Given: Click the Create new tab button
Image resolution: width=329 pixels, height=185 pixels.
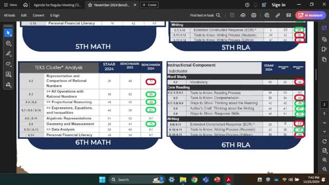Looking at the screenshot, I should (x=150, y=5).
